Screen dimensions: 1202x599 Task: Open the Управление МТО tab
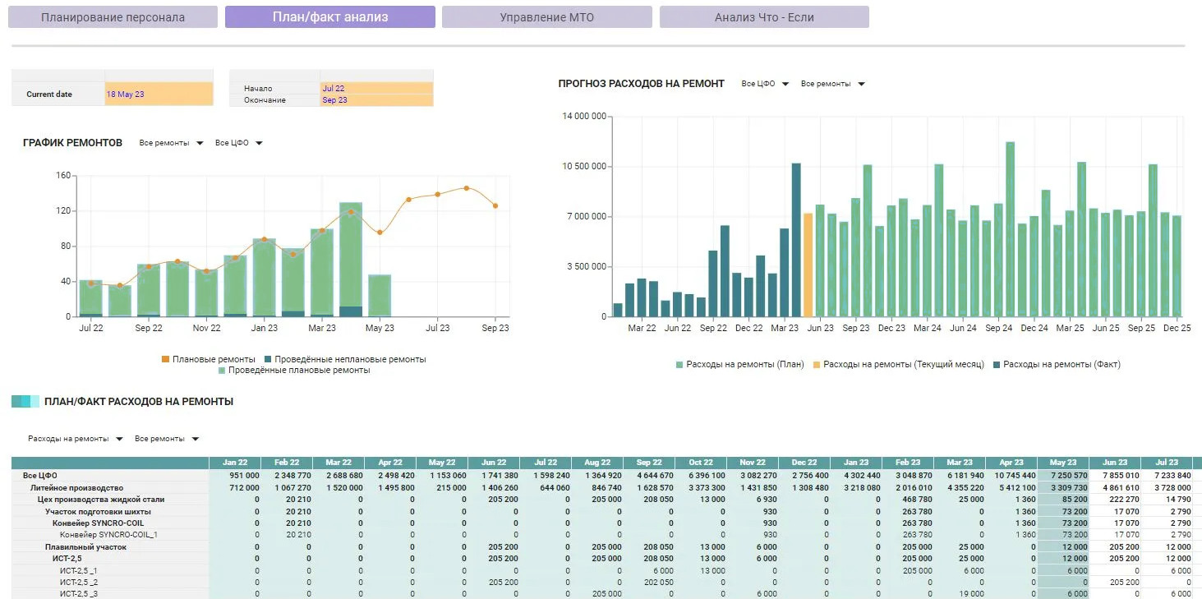pos(546,17)
